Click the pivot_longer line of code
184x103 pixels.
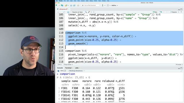coord(126,54)
